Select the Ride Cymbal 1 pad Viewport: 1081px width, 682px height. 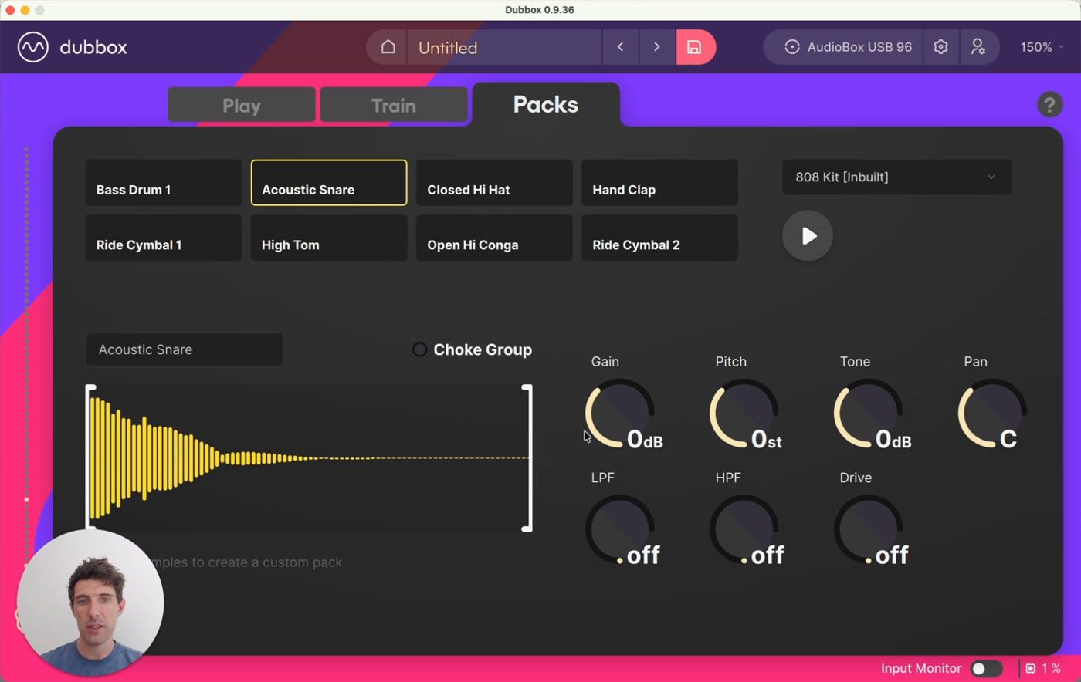pyautogui.click(x=164, y=238)
